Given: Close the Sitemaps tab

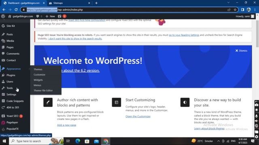Looking at the screenshot, I should 89,3.
